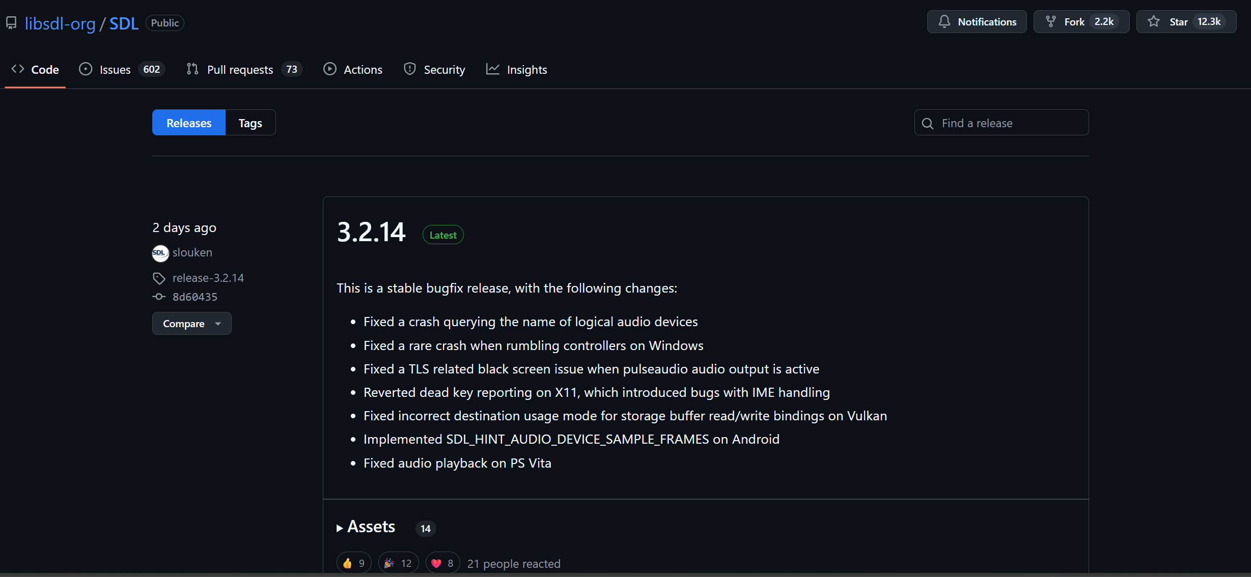1251x577 pixels.
Task: Click the Notifications button
Action: pos(977,22)
